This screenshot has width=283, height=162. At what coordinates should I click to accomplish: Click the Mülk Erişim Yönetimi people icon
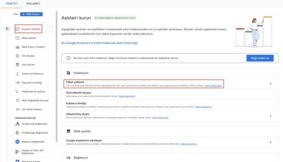pyautogui.click(x=18, y=47)
